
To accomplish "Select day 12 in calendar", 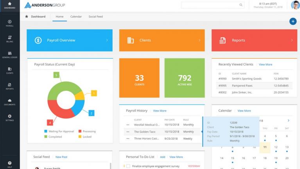I will click(276, 147).
